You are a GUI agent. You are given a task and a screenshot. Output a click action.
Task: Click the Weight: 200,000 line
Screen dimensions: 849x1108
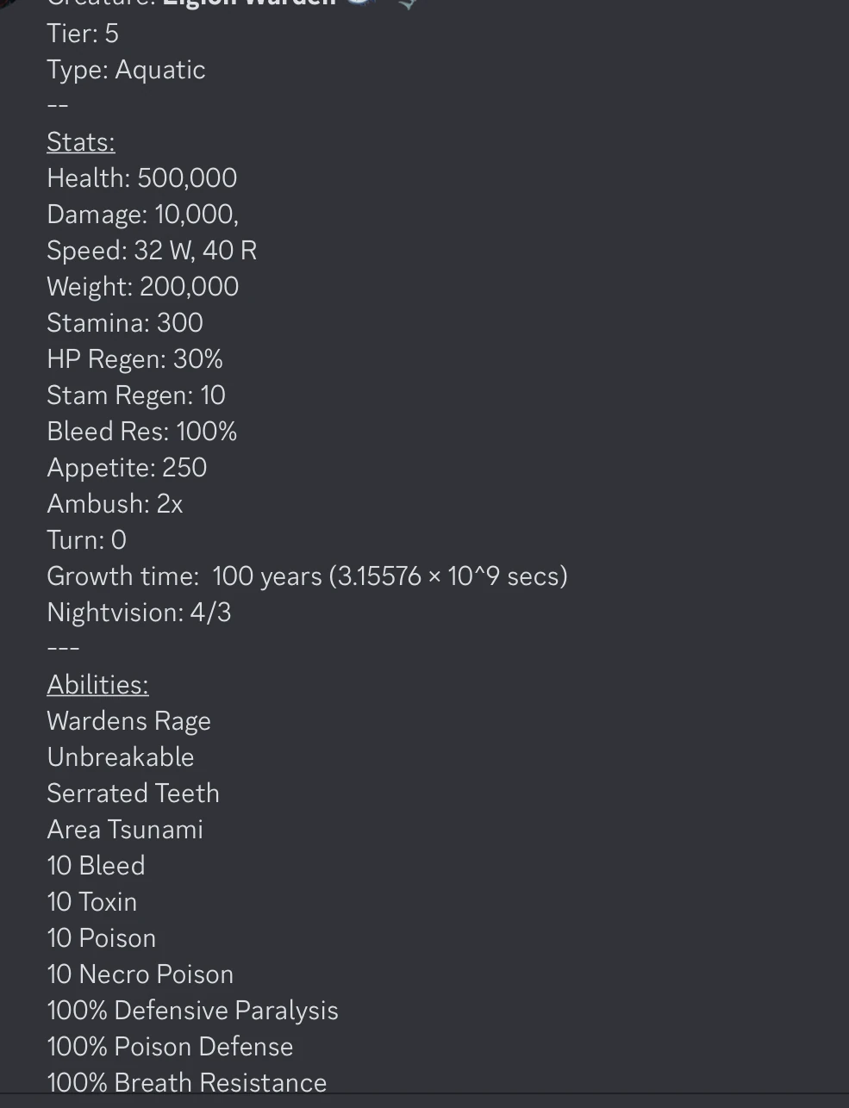pos(143,287)
